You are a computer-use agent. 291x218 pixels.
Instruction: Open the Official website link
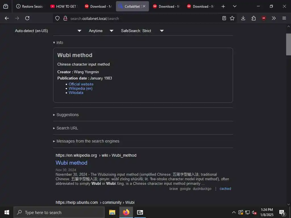tap(81, 84)
